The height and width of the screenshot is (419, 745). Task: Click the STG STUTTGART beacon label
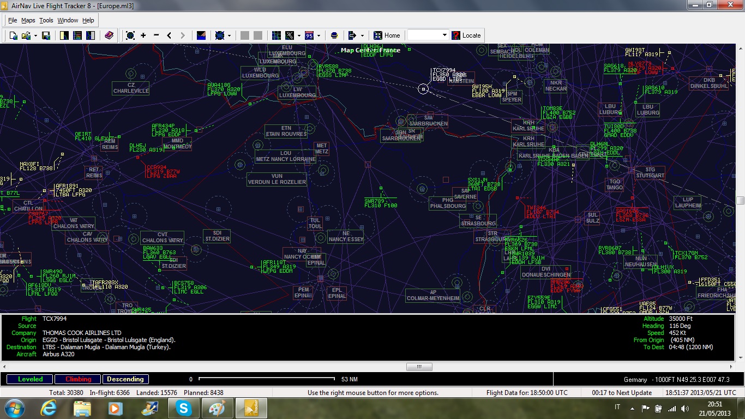[649, 173]
